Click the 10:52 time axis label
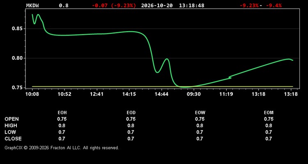 64,94
